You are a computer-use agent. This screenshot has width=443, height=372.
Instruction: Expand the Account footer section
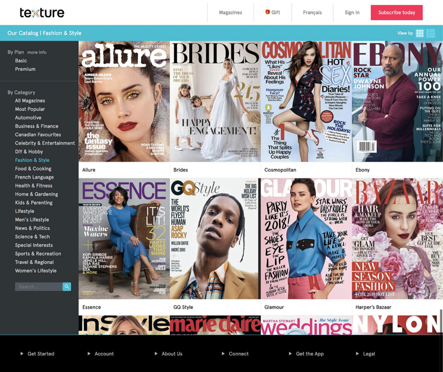pos(100,354)
